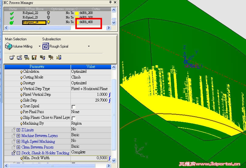
Task: Click the bulb icon beside Cutting Mode parameter
Action: click(21, 78)
